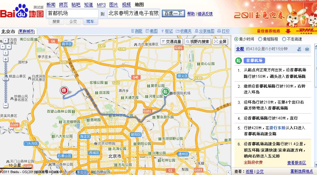This screenshot has height=175, width=317.
Task: Click the destination input field
Action: tap(134, 13)
